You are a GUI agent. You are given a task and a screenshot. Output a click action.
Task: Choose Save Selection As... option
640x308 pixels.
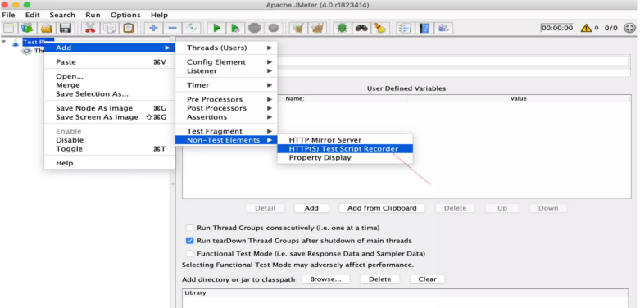coord(110,94)
